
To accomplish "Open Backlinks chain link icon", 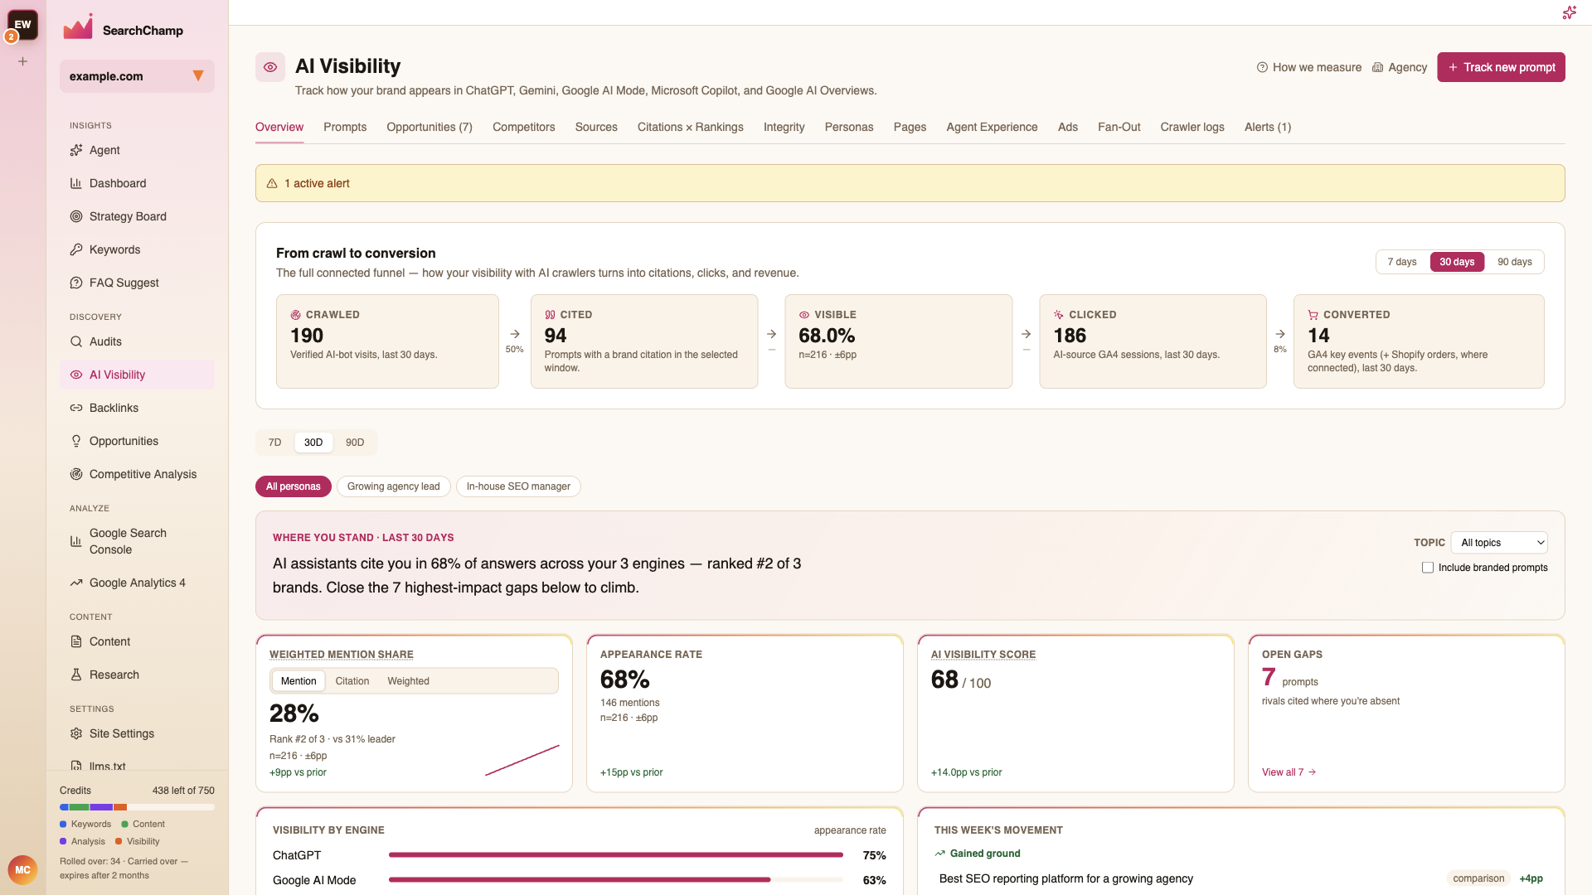I will click(76, 408).
